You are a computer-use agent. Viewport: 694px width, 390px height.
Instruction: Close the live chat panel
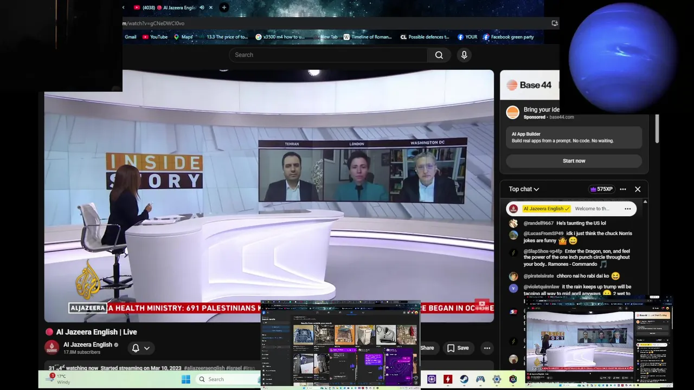click(638, 189)
